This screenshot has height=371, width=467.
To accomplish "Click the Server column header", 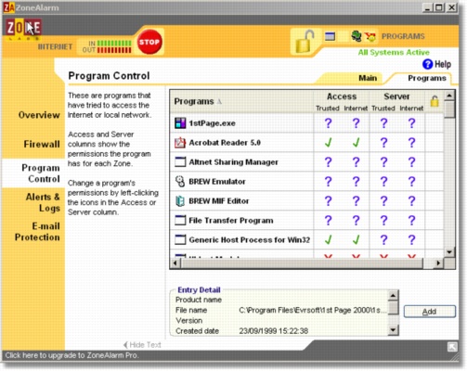I will tap(396, 96).
